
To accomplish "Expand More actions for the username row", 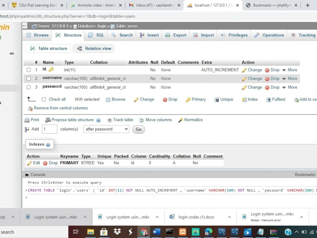I will [290, 78].
